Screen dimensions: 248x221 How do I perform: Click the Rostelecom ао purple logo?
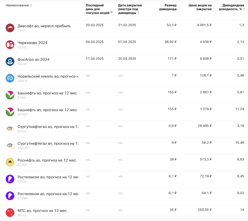pos(10,179)
